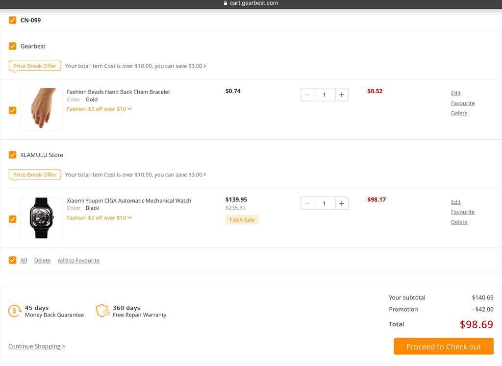Delete the Xiaomi CIGA watch from cart
This screenshot has height=366, width=502.
click(459, 222)
